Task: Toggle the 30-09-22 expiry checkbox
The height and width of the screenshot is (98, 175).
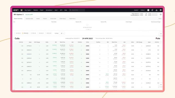Action: tap(45, 33)
